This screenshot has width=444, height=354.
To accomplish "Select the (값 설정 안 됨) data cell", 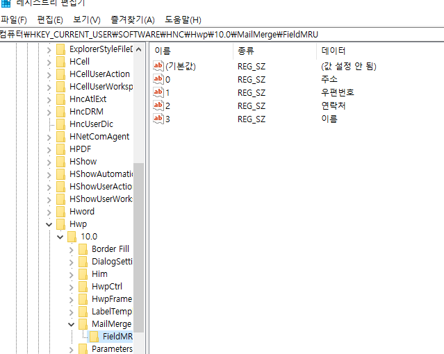I will 349,66.
